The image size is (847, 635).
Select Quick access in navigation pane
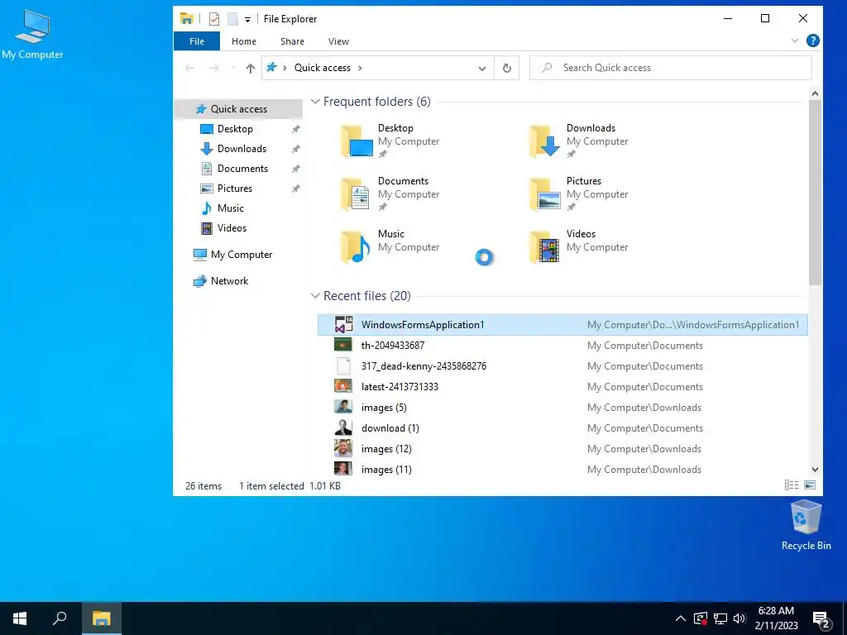tap(239, 109)
